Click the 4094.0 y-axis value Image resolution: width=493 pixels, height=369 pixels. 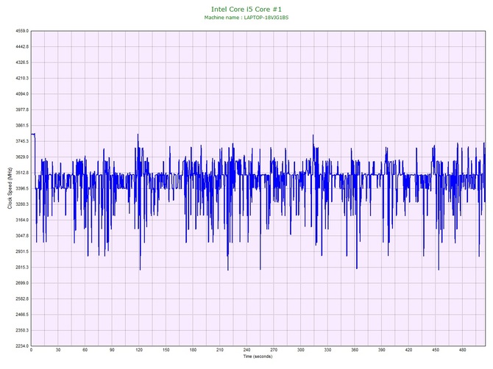[x=22, y=94]
